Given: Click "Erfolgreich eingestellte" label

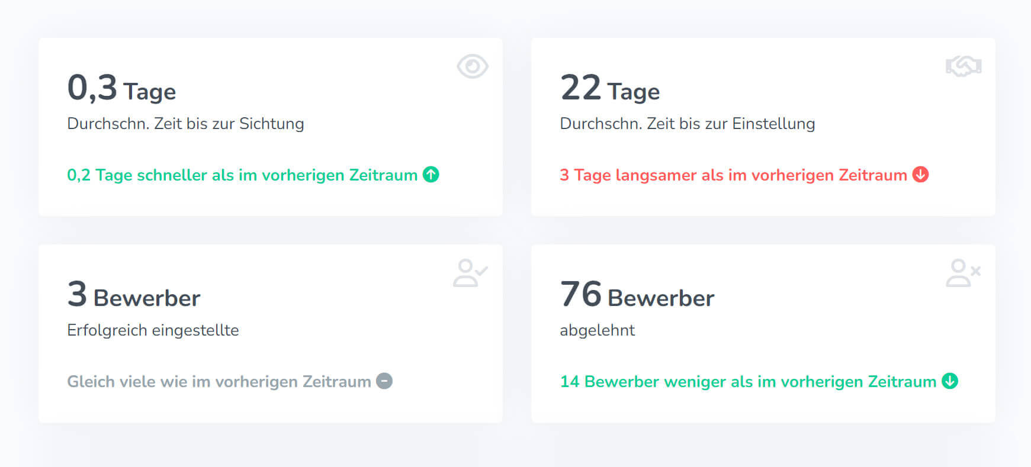Looking at the screenshot, I should point(153,330).
